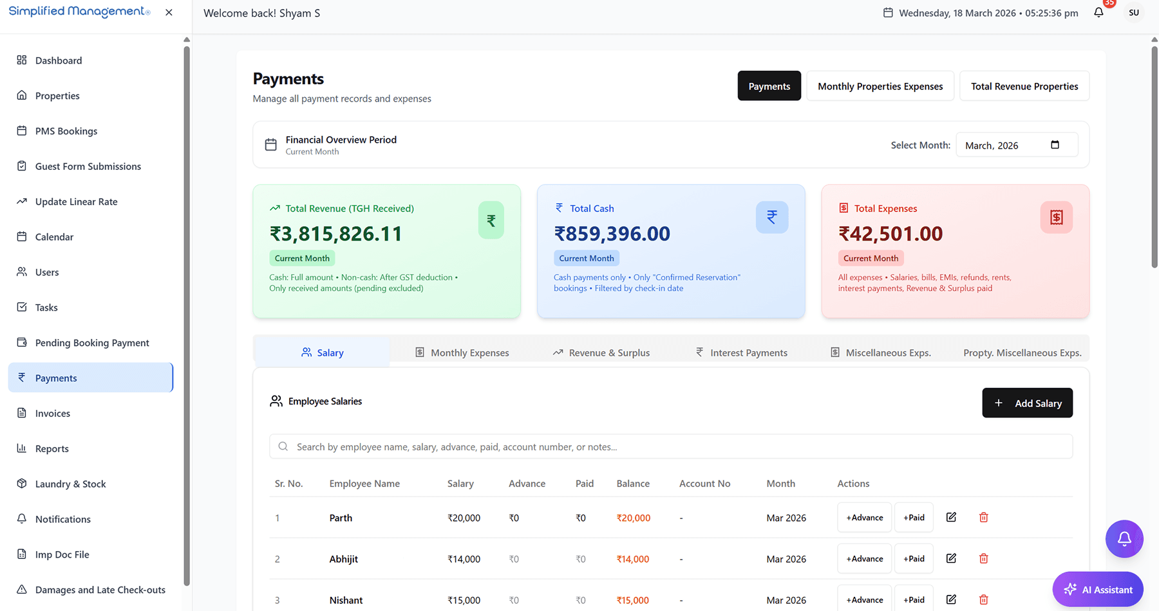Click the Users icon in sidebar
This screenshot has width=1159, height=611.
[x=22, y=271]
